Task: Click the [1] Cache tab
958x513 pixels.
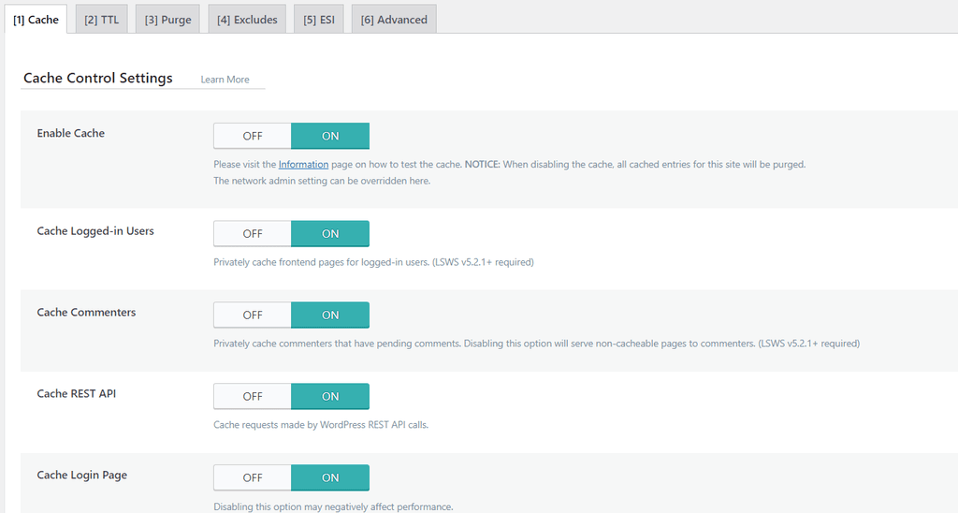Action: (36, 20)
